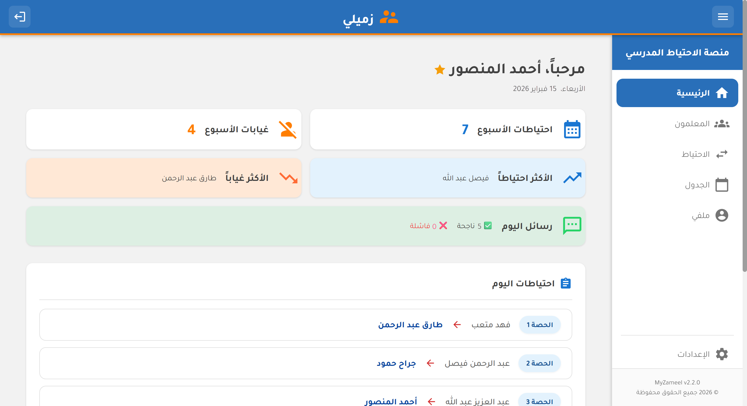Open the hamburger menu in the top-right
The height and width of the screenshot is (406, 747).
click(x=723, y=17)
